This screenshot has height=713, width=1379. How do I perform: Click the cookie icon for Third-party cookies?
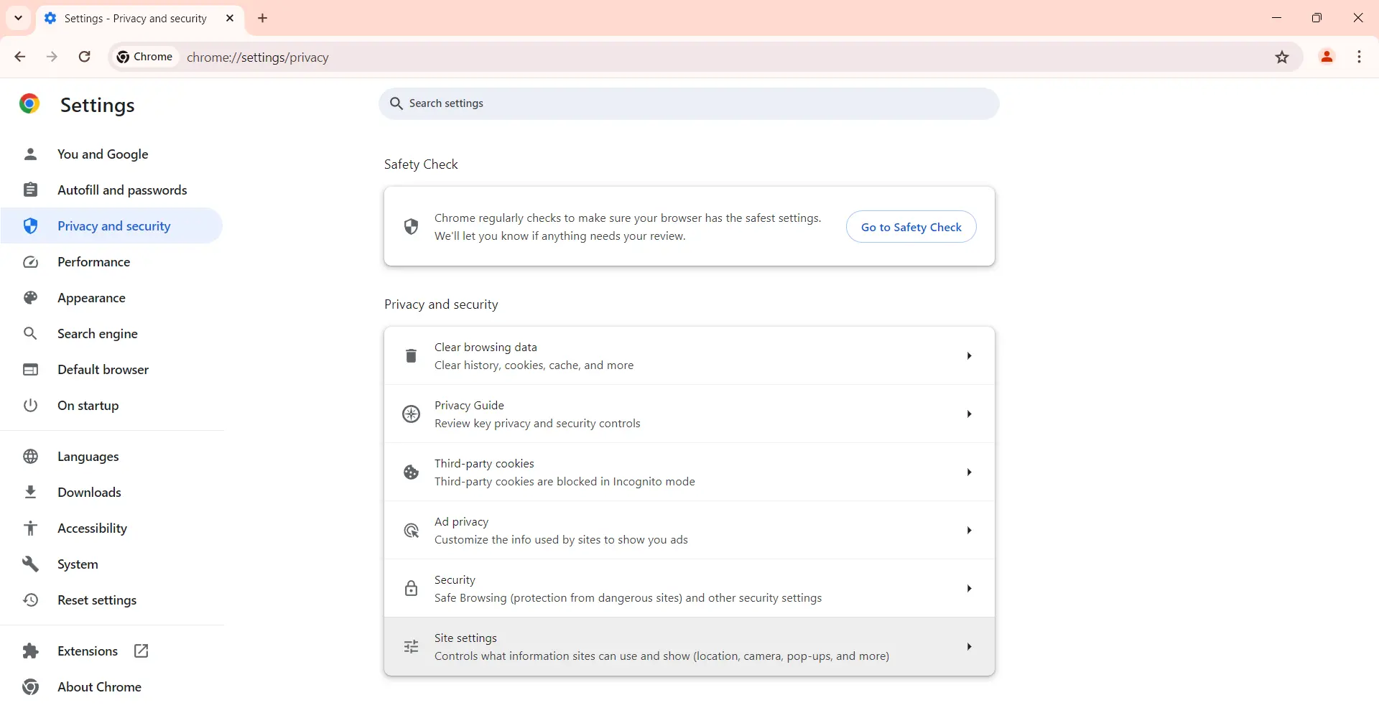pos(411,472)
